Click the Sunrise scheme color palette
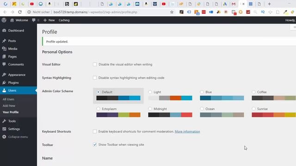The width and height of the screenshot is (296, 166). coord(274,115)
